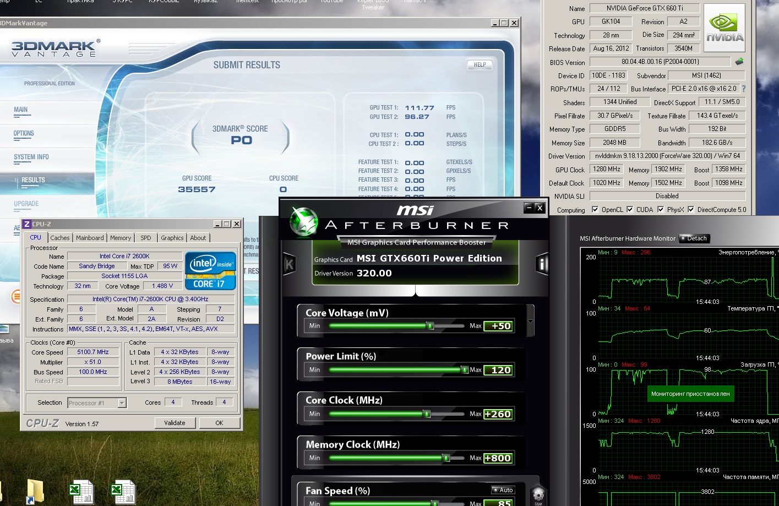The height and width of the screenshot is (506, 779).
Task: Open the folder shortcut on the desktop
Action: (x=35, y=491)
